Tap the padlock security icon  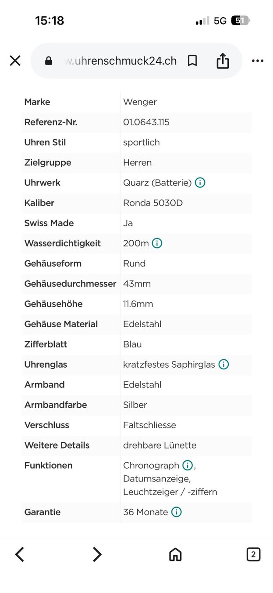point(49,61)
